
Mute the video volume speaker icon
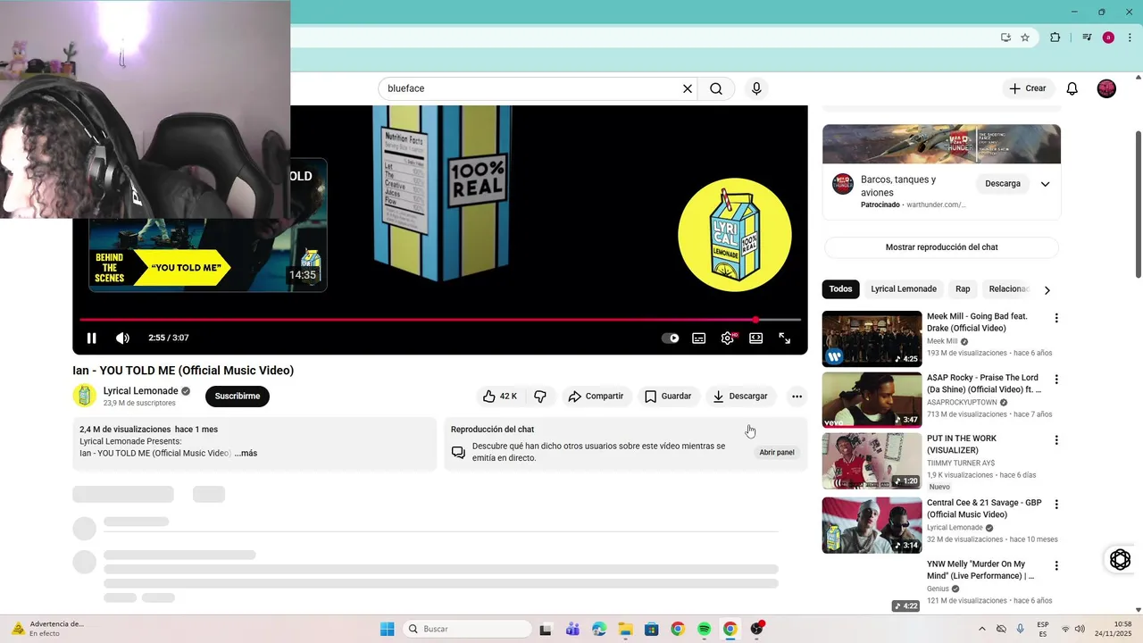coord(122,338)
